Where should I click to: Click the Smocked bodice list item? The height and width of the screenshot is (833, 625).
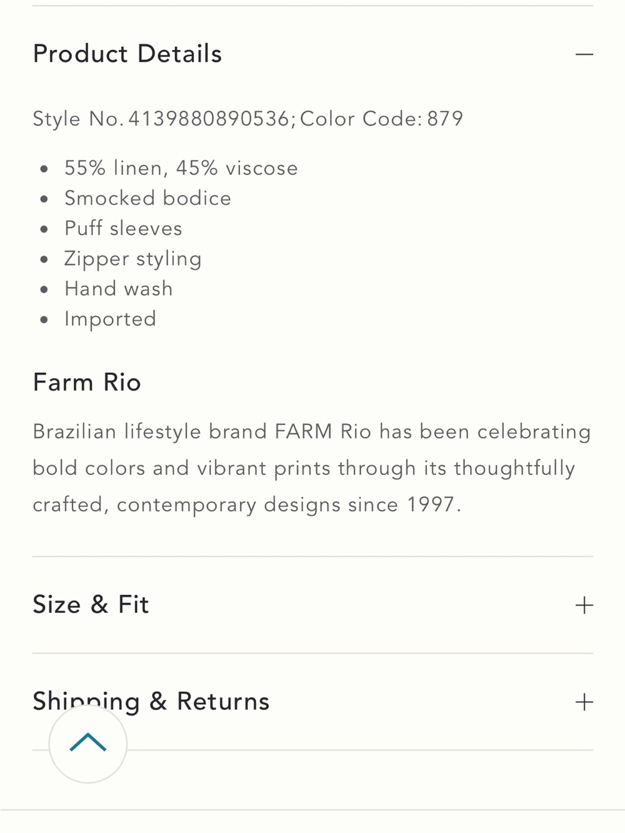point(148,198)
